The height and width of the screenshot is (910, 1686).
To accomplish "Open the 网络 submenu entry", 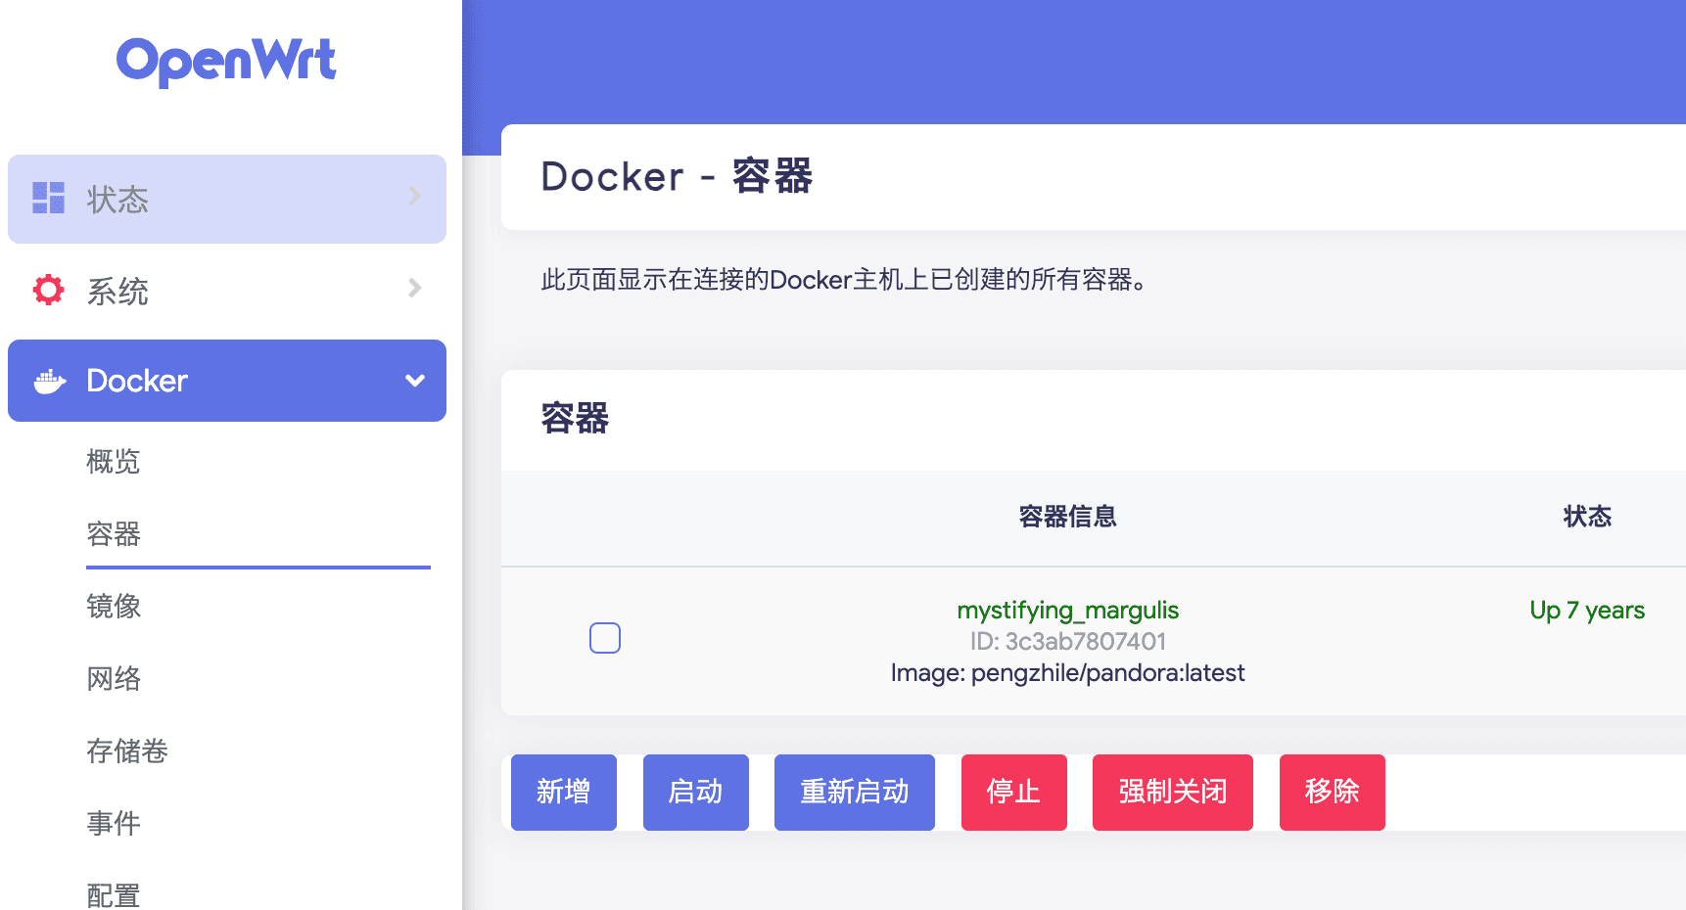I will coord(114,678).
